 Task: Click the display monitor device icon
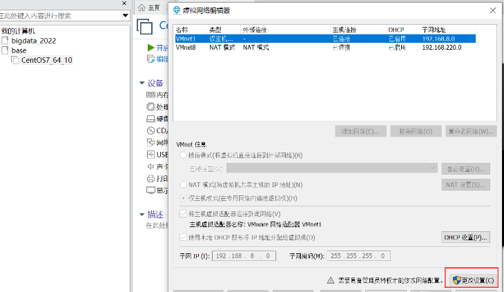coord(151,190)
